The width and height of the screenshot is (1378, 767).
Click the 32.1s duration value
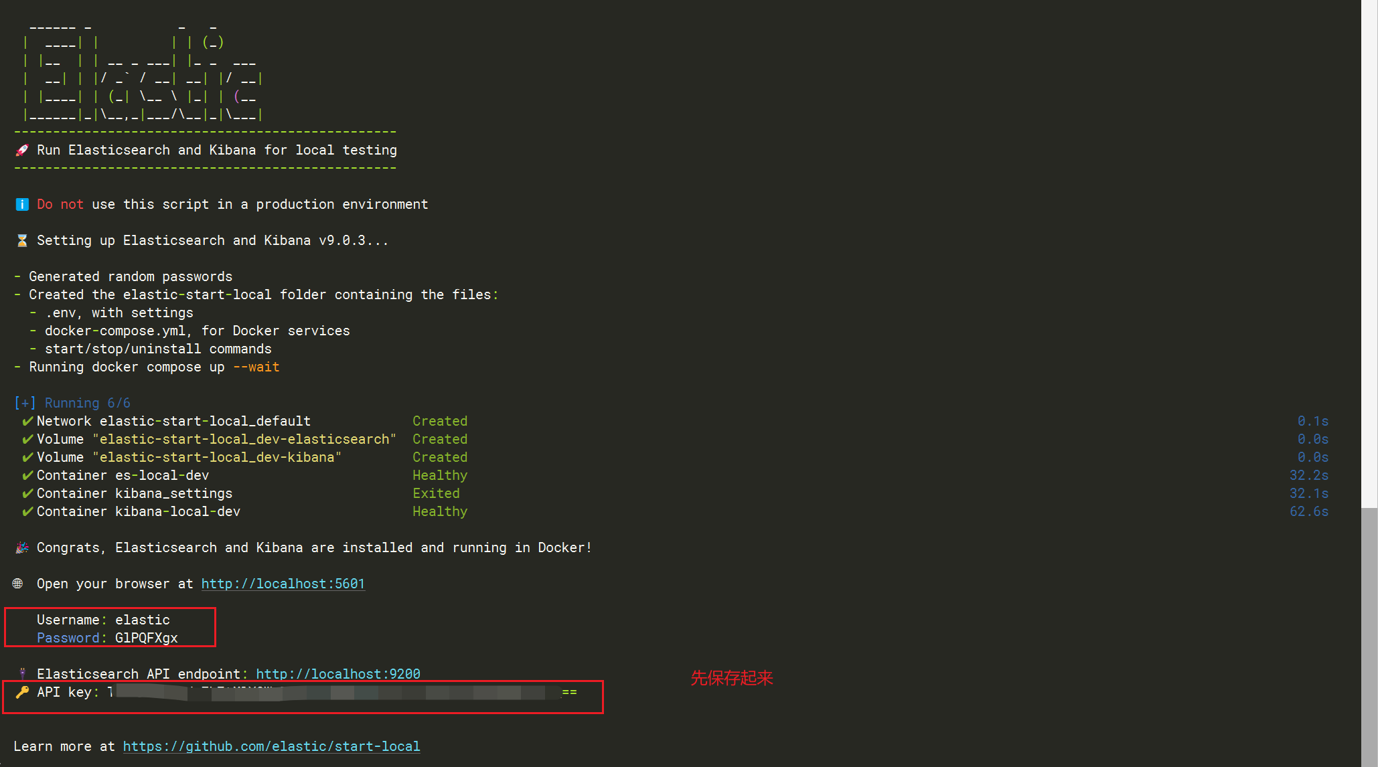pyautogui.click(x=1309, y=493)
